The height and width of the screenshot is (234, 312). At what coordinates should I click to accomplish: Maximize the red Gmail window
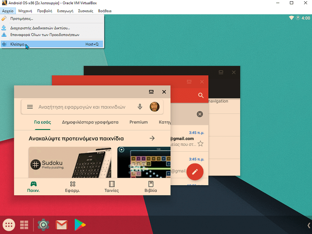tap(189, 81)
